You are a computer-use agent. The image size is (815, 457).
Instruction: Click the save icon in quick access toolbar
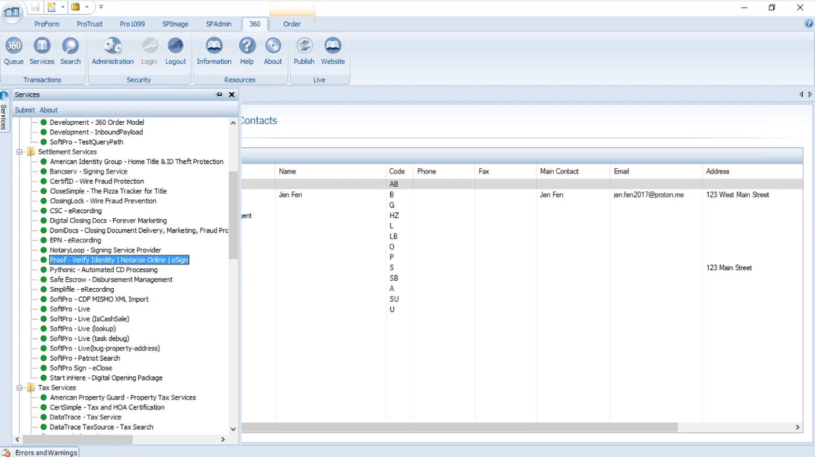click(x=35, y=8)
